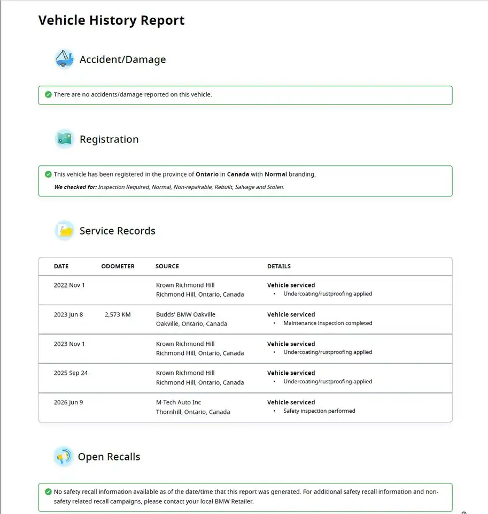Click Budds' BMW Oakville source entry
The width and height of the screenshot is (488, 514).
[x=185, y=314]
